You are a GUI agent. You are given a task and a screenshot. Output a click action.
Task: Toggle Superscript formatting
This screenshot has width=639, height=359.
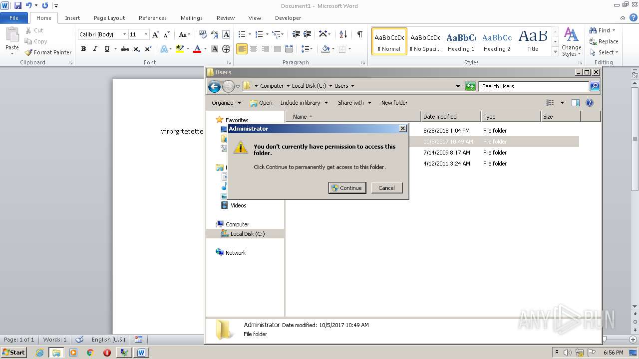pos(148,49)
